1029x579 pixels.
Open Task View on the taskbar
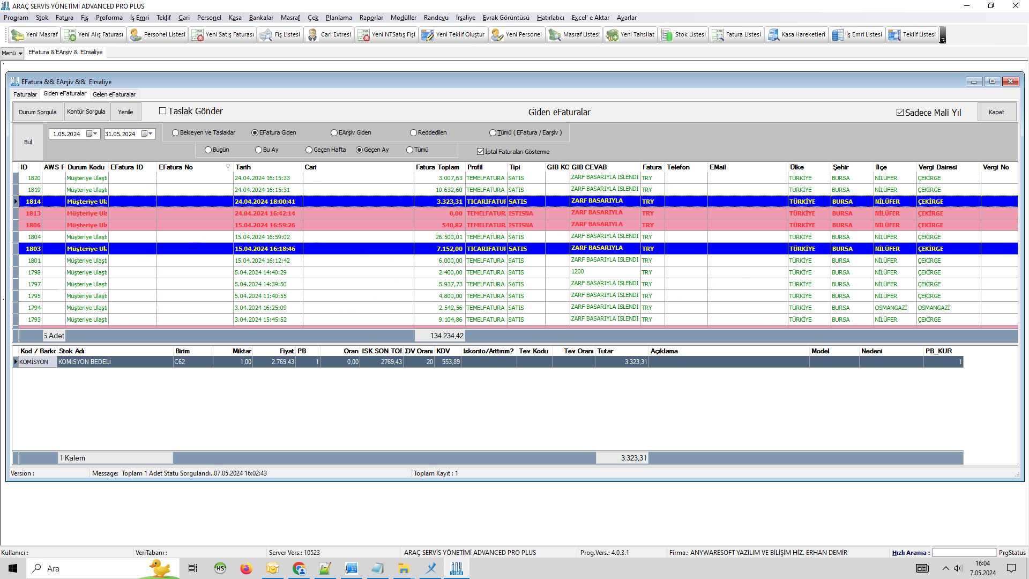193,568
